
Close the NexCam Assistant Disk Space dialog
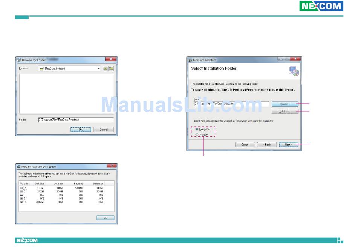pos(112,166)
